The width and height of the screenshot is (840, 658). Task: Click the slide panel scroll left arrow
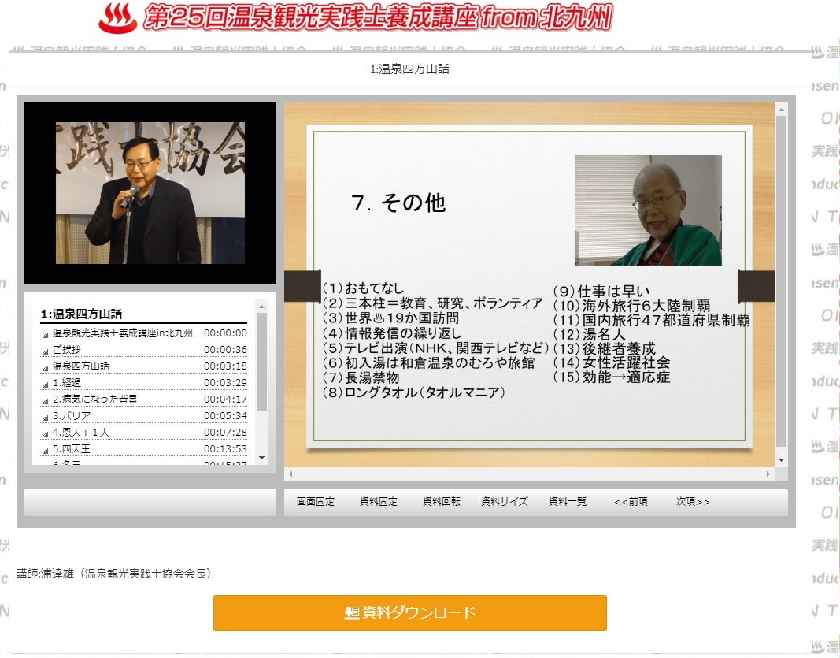[291, 474]
